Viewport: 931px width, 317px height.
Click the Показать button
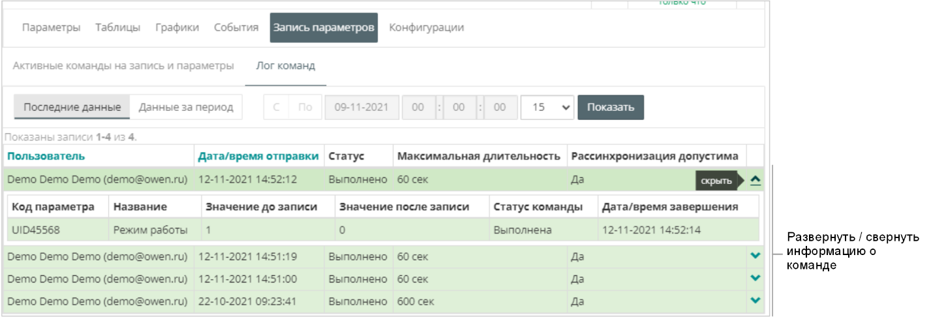610,108
